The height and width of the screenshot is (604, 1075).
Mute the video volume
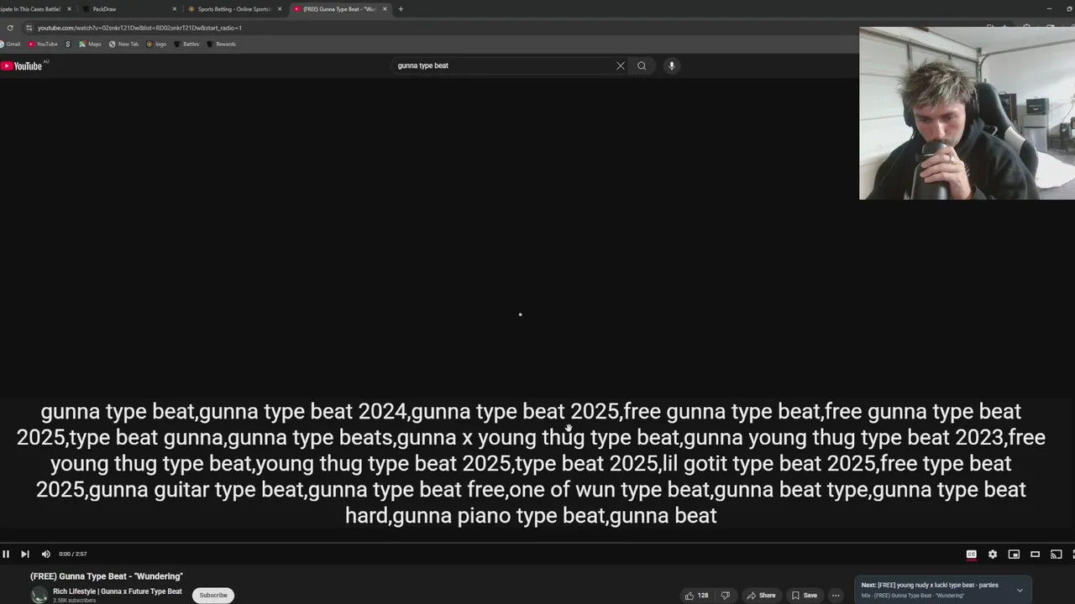(x=45, y=554)
